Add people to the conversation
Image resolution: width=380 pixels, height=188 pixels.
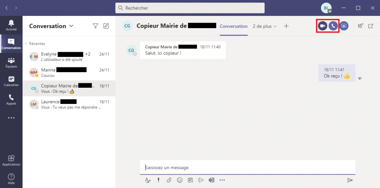click(361, 26)
